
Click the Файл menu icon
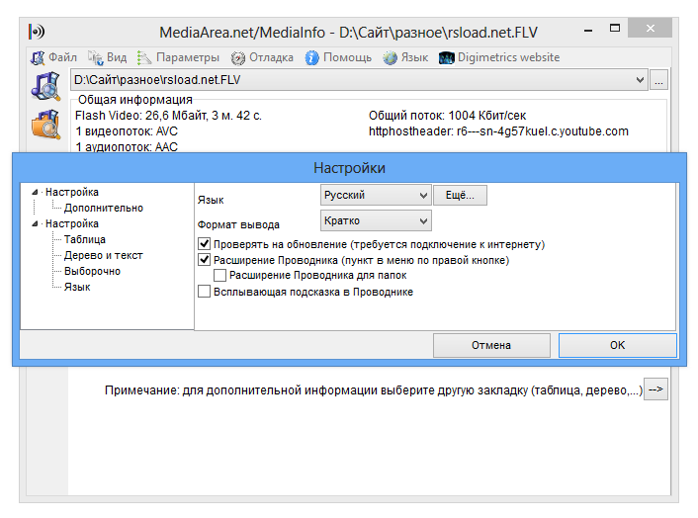38,58
